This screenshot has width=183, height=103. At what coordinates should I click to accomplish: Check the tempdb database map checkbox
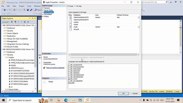70,29
